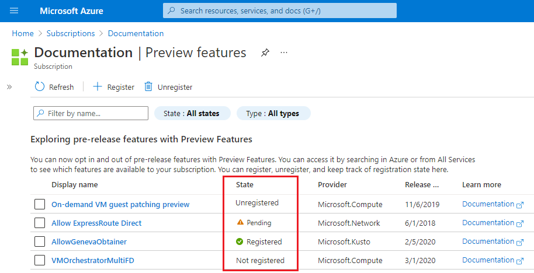Click the external link icon for Allow ExpressRoute Direct
Viewport: 534px width, 273px height.
(520, 223)
